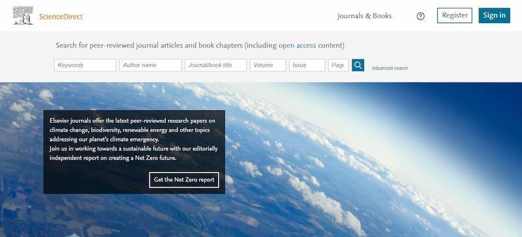Screen dimensions: 522x237
Task: Click the peer-reviewed search heading text
Action: coord(200,45)
